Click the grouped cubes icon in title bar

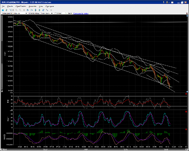click(167, 2)
